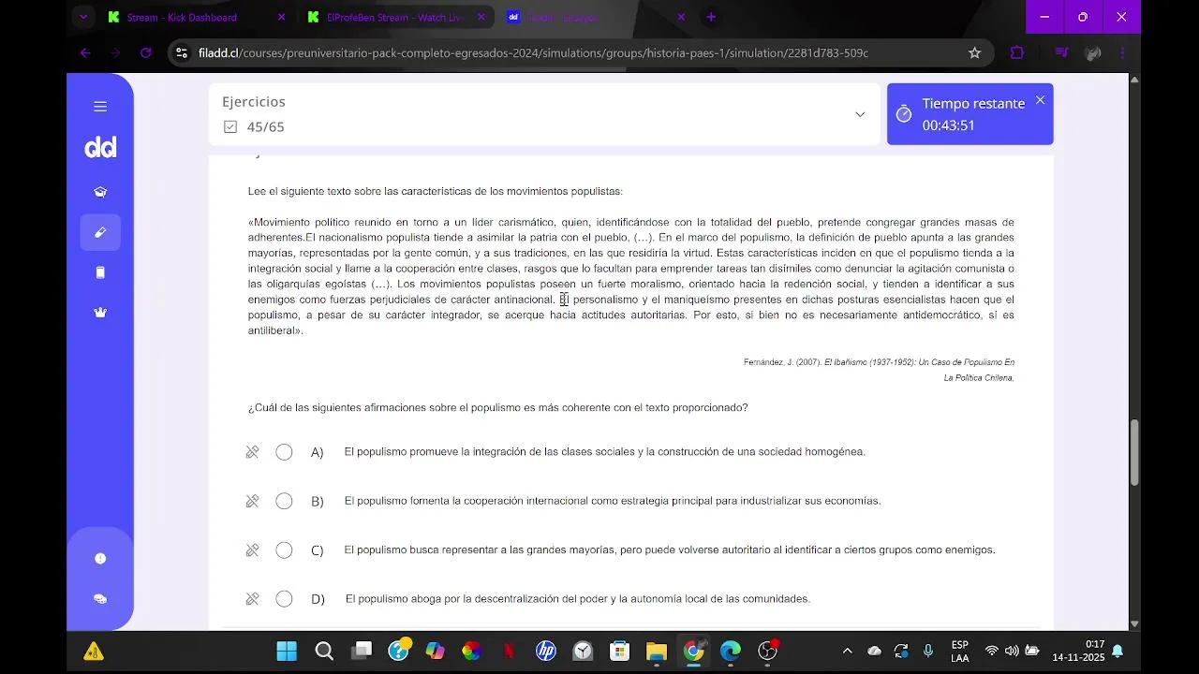Switch ESP LAA keyboard language
This screenshot has width=1199, height=674.
(x=960, y=651)
